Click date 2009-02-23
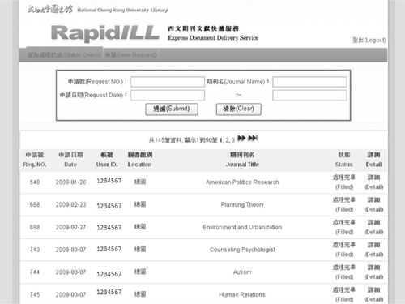The height and width of the screenshot is (304, 405). coord(70,204)
